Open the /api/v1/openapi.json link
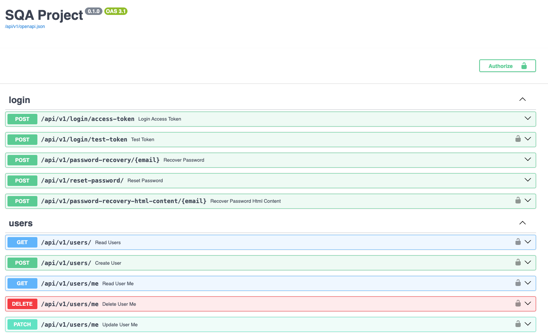The image size is (548, 336). pyautogui.click(x=25, y=27)
